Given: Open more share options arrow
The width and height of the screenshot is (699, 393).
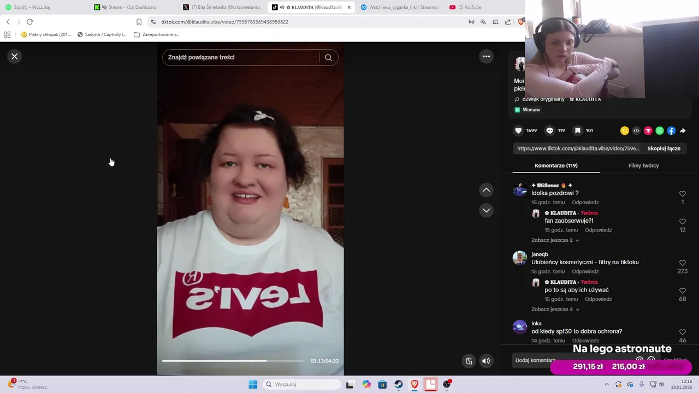Looking at the screenshot, I should (683, 130).
